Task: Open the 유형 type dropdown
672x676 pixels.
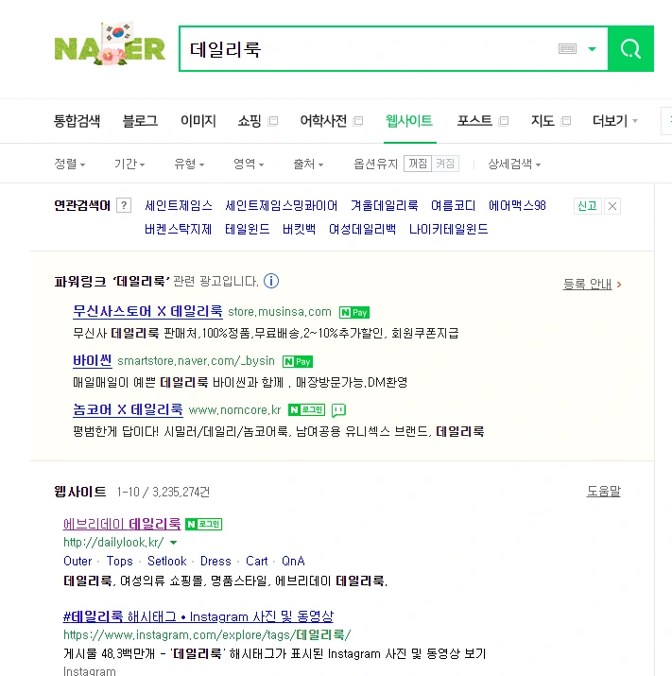Action: click(x=189, y=164)
